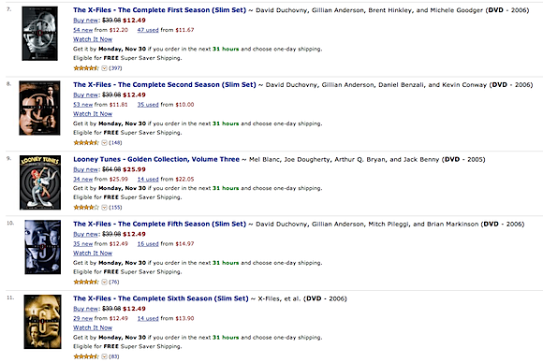Click Watch It Now under Sixth Season
The width and height of the screenshot is (543, 363).
93,327
